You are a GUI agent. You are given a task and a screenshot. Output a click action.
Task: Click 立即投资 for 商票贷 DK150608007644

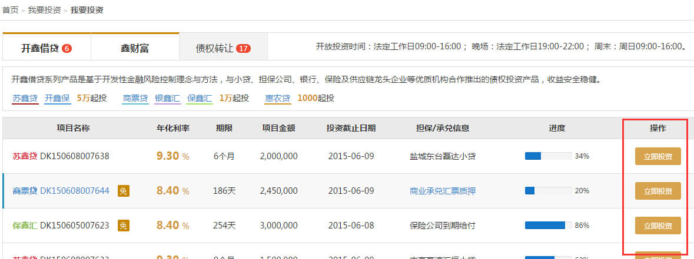pyautogui.click(x=658, y=191)
